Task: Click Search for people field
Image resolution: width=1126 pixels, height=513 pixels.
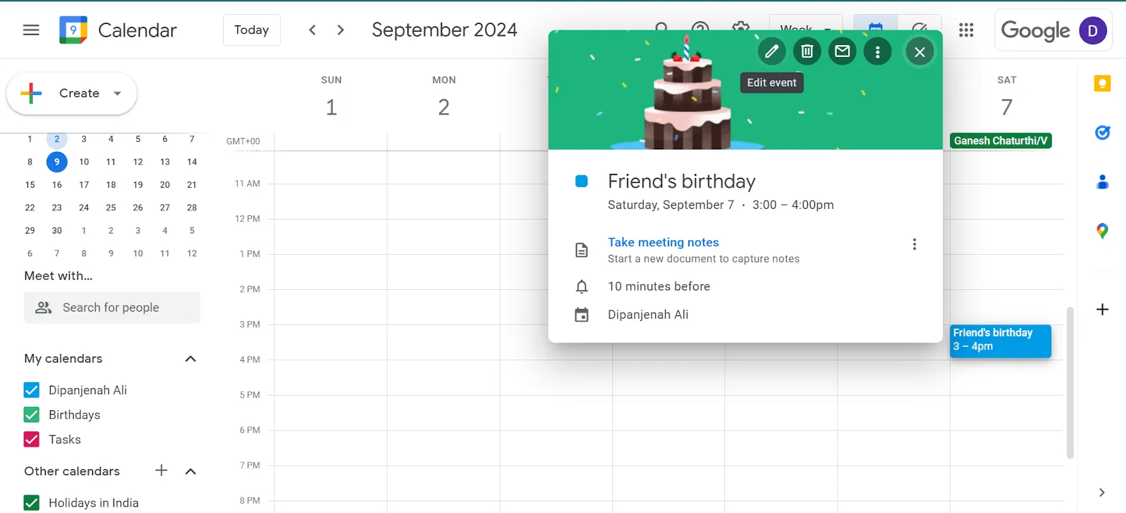Action: [x=112, y=308]
